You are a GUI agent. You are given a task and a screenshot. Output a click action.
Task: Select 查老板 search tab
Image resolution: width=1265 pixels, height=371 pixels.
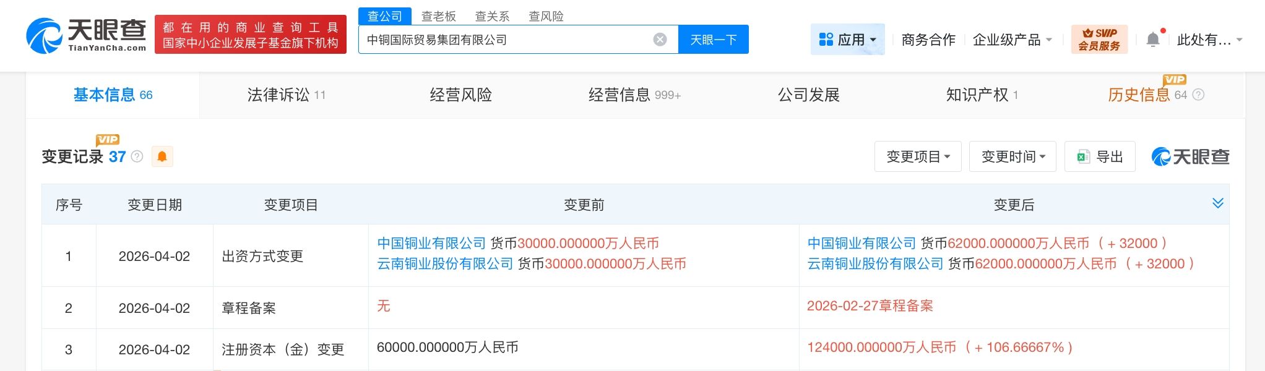pos(439,16)
